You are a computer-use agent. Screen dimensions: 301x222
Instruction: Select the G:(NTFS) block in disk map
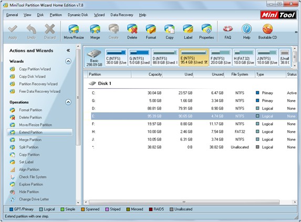[139, 57]
